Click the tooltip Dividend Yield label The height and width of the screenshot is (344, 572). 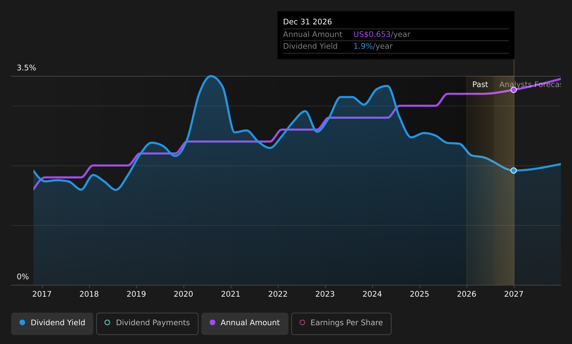click(310, 46)
